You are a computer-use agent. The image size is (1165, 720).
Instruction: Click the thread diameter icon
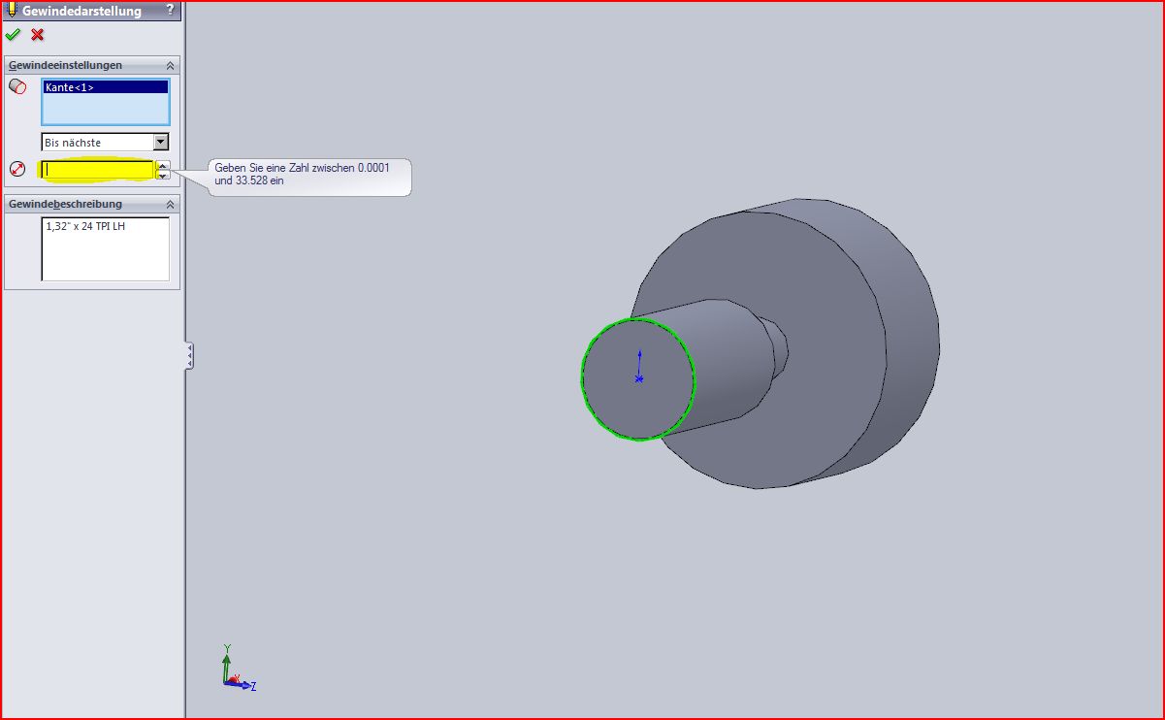point(17,169)
